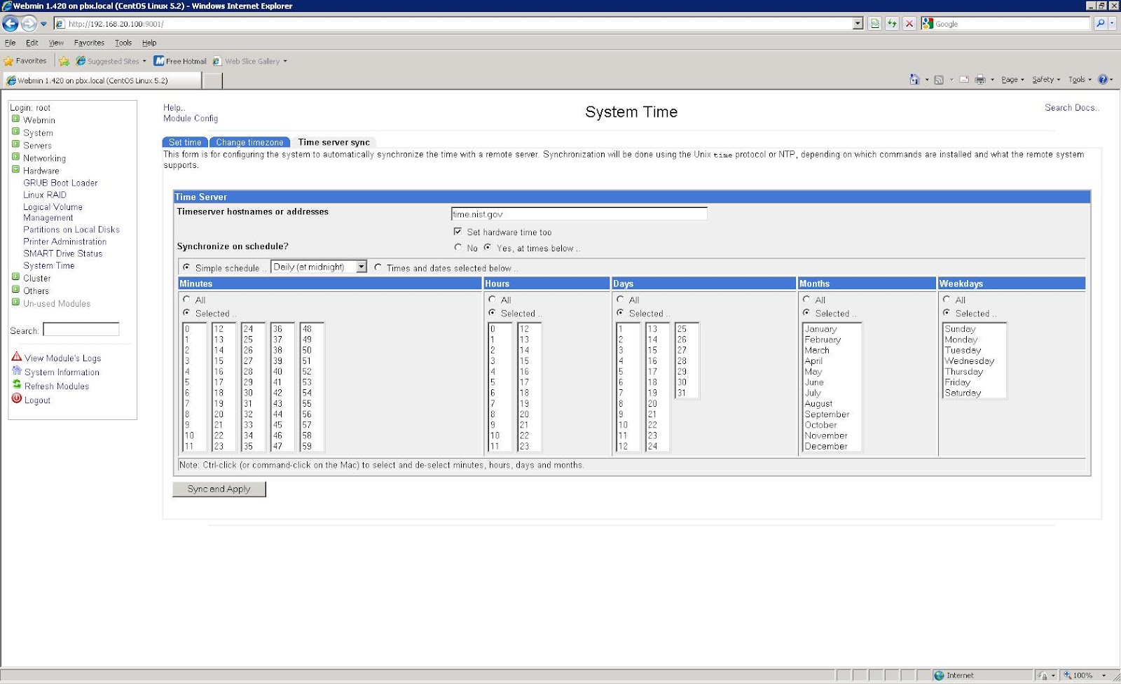The image size is (1121, 684).
Task: Open Web Slice Gallery dropdown
Action: (x=285, y=61)
